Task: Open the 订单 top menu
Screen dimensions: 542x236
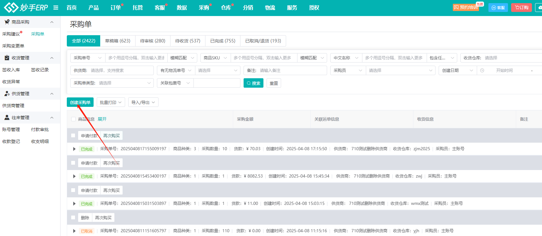Action: click(116, 8)
